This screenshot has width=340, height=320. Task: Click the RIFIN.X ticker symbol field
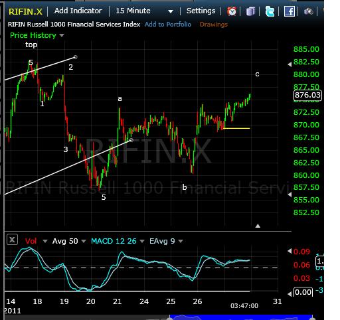tap(25, 11)
